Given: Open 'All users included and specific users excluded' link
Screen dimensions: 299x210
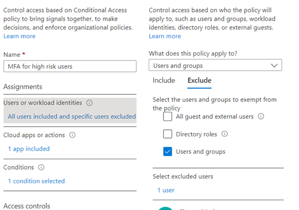Looking at the screenshot, I should point(72,116).
